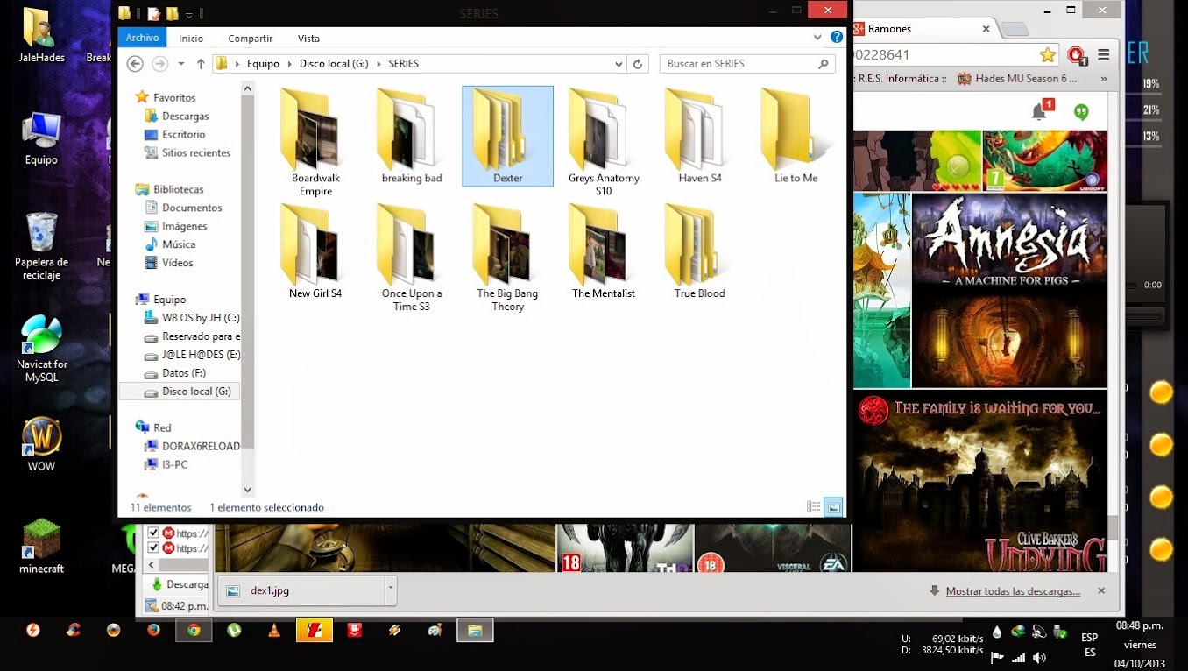Toggle the second checkbox beside the https entry

coord(153,548)
